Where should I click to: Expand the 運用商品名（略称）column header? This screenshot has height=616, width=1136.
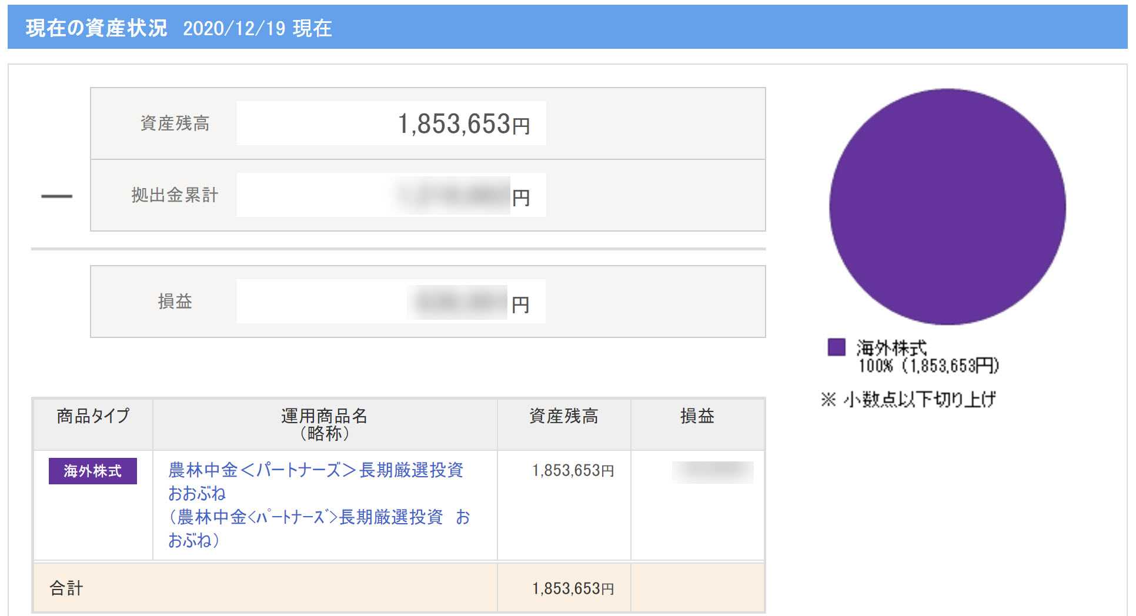324,424
